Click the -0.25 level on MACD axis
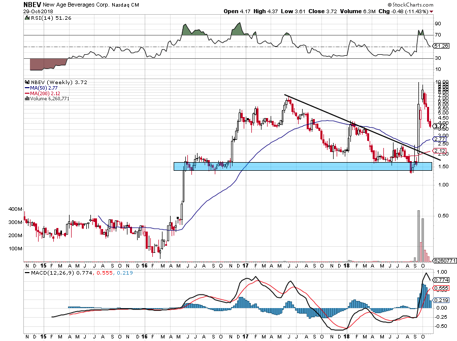Viewport: 457px width, 341px height. pos(441,317)
